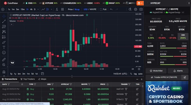
Task: Select the ruler measure tool
Action: pyautogui.click(x=4, y=60)
